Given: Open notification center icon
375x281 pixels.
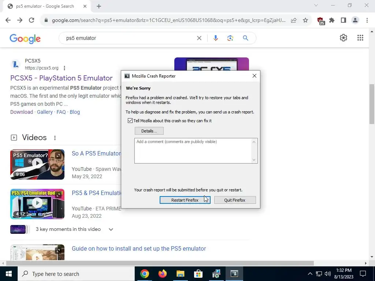Looking at the screenshot, I should pyautogui.click(x=363, y=274).
